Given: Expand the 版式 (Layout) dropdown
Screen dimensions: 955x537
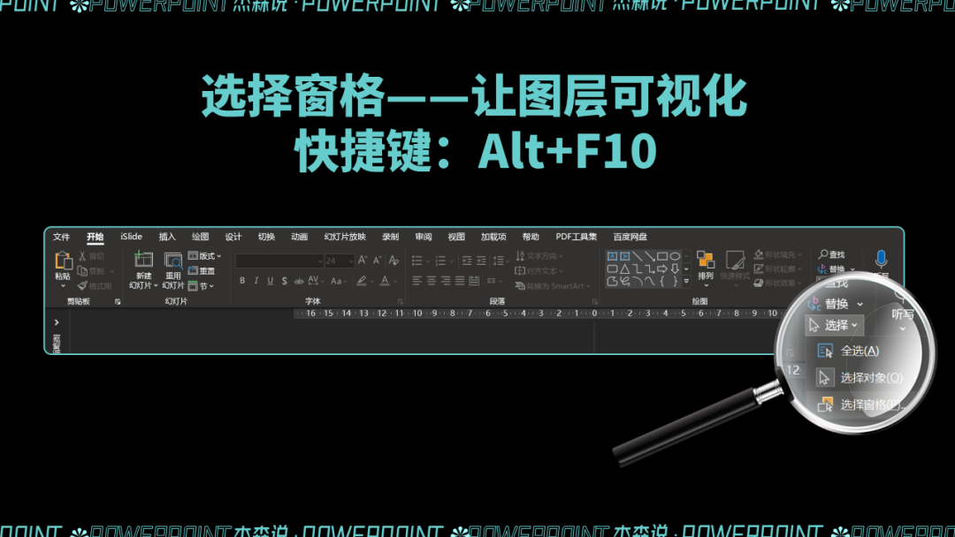Looking at the screenshot, I should coord(204,256).
